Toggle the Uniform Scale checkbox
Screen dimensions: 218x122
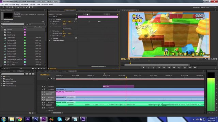[63, 29]
